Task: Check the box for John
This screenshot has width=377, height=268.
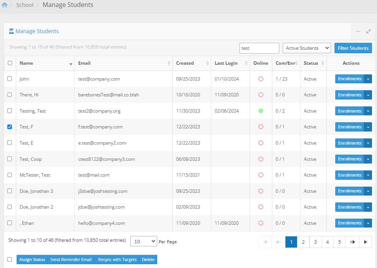Action: point(10,78)
